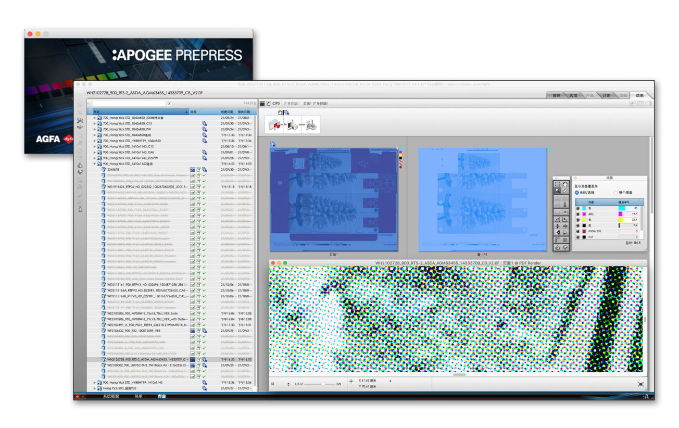The height and width of the screenshot is (428, 679).
Task: Toggle visibility of ASDA 210 ink
Action: coord(578,231)
